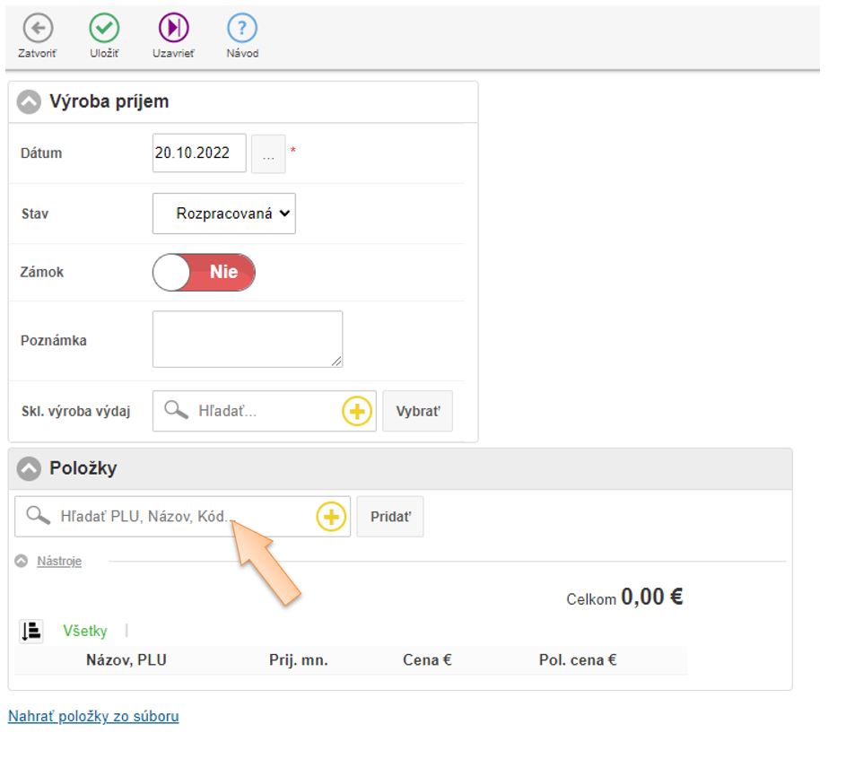Select the Všetky filter tab
The width and height of the screenshot is (846, 759).
click(84, 631)
